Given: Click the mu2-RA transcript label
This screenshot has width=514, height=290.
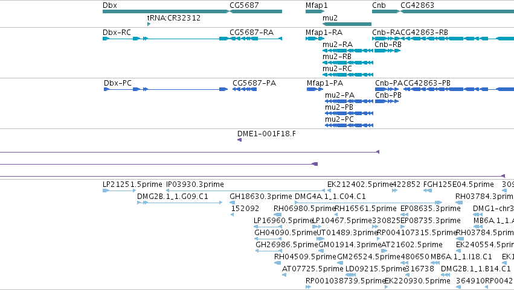Looking at the screenshot, I should pos(338,45).
